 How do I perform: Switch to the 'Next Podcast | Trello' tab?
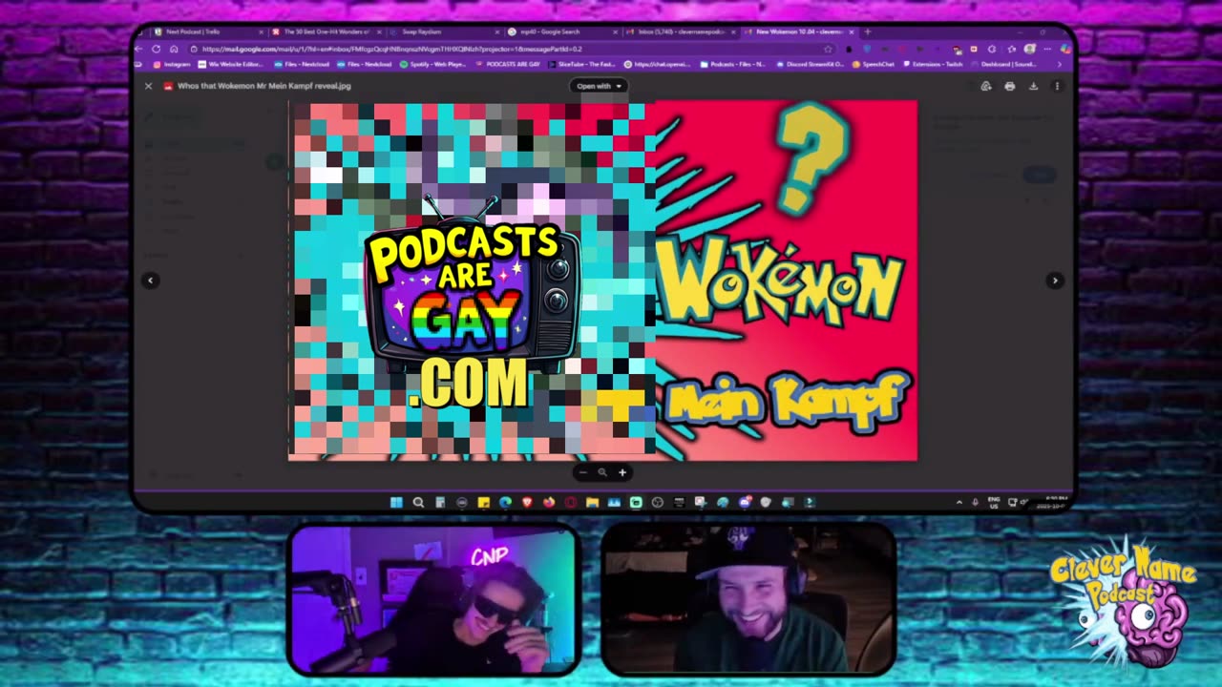[207, 31]
